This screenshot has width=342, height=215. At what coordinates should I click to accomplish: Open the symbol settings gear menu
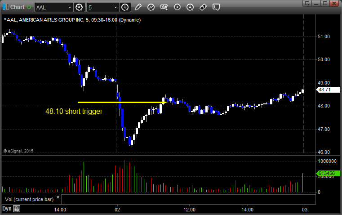[x=79, y=7]
